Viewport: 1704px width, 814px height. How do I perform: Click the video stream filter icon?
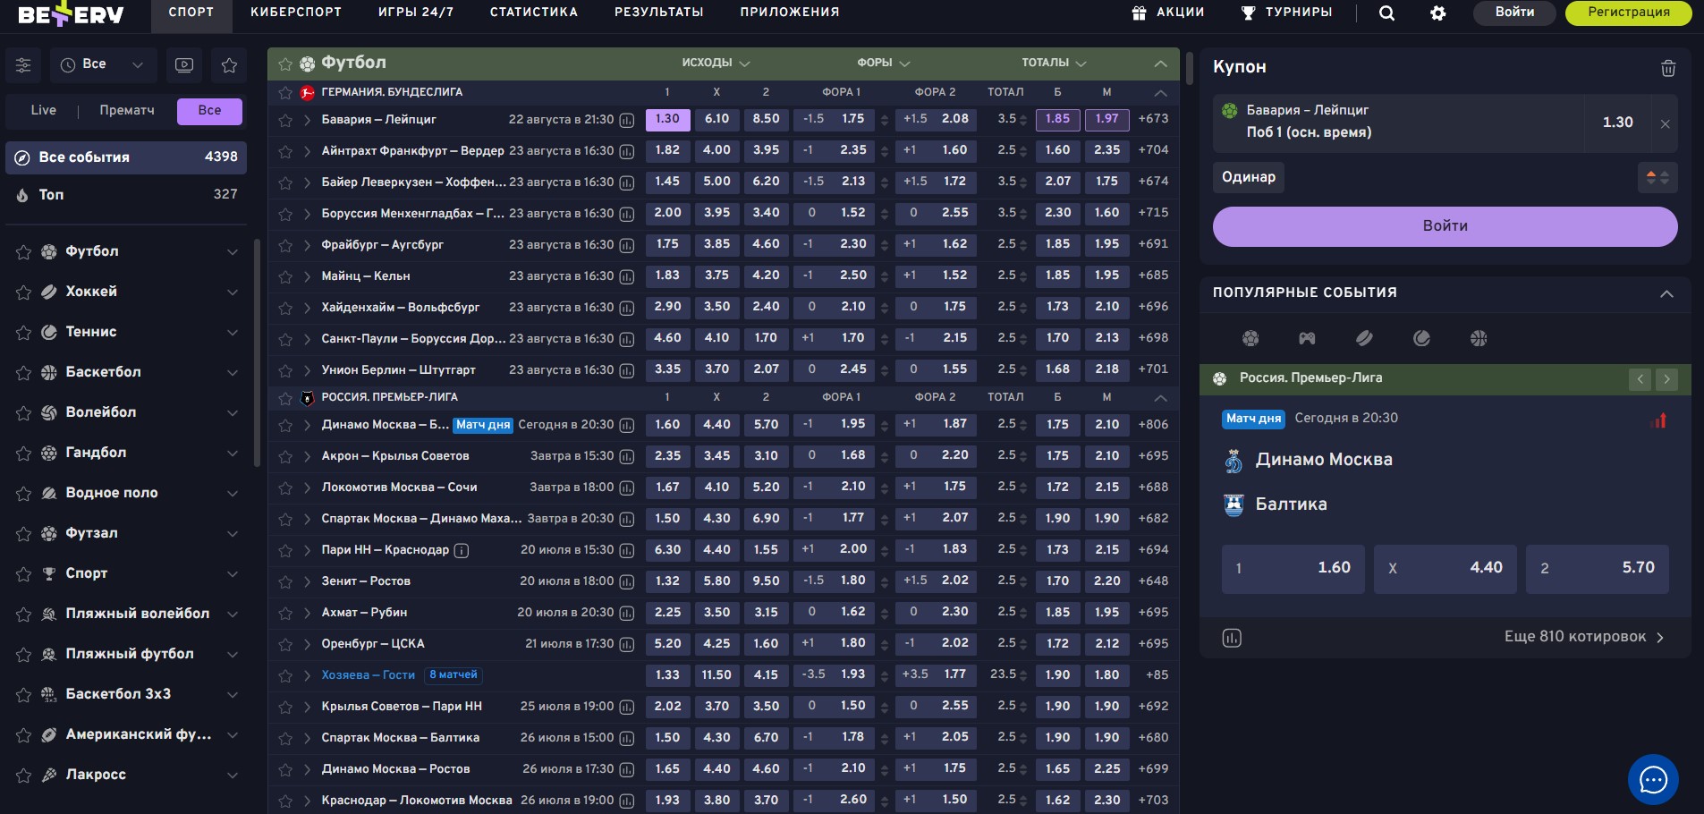184,65
